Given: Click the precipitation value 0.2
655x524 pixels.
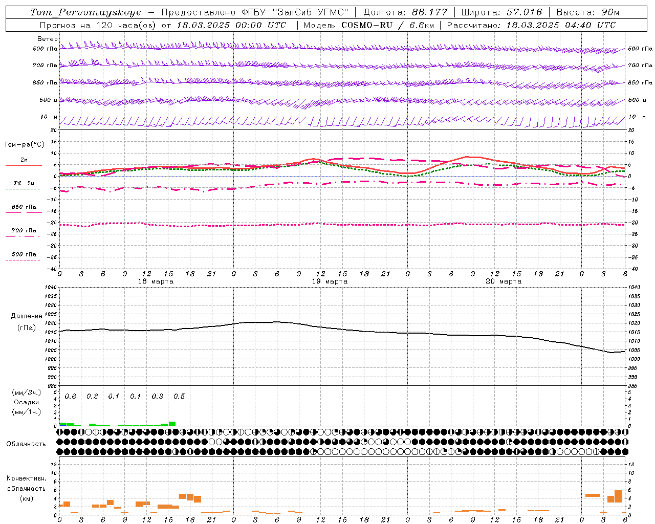Looking at the screenshot, I should pyautogui.click(x=92, y=397).
